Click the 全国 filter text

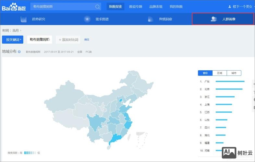(x=79, y=52)
